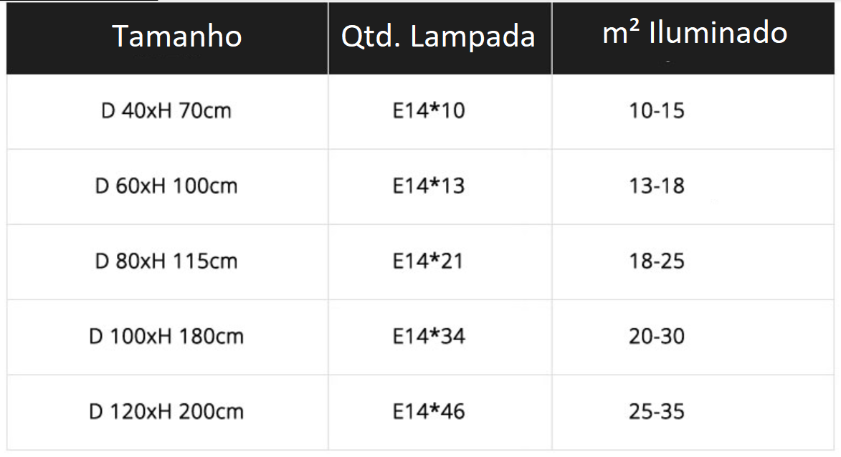Screen dimensions: 841x457
Task: Select the D 120xH 200cm size cell
Action: coord(166,412)
